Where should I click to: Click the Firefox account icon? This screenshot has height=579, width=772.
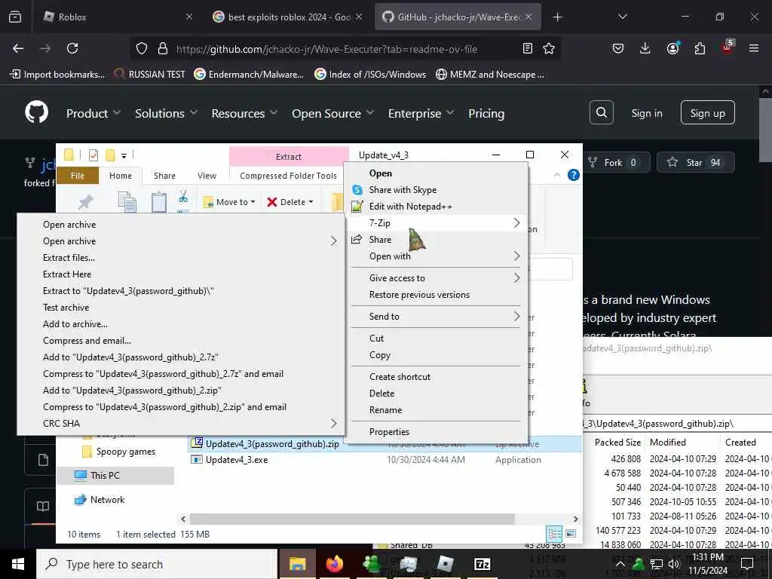(672, 48)
